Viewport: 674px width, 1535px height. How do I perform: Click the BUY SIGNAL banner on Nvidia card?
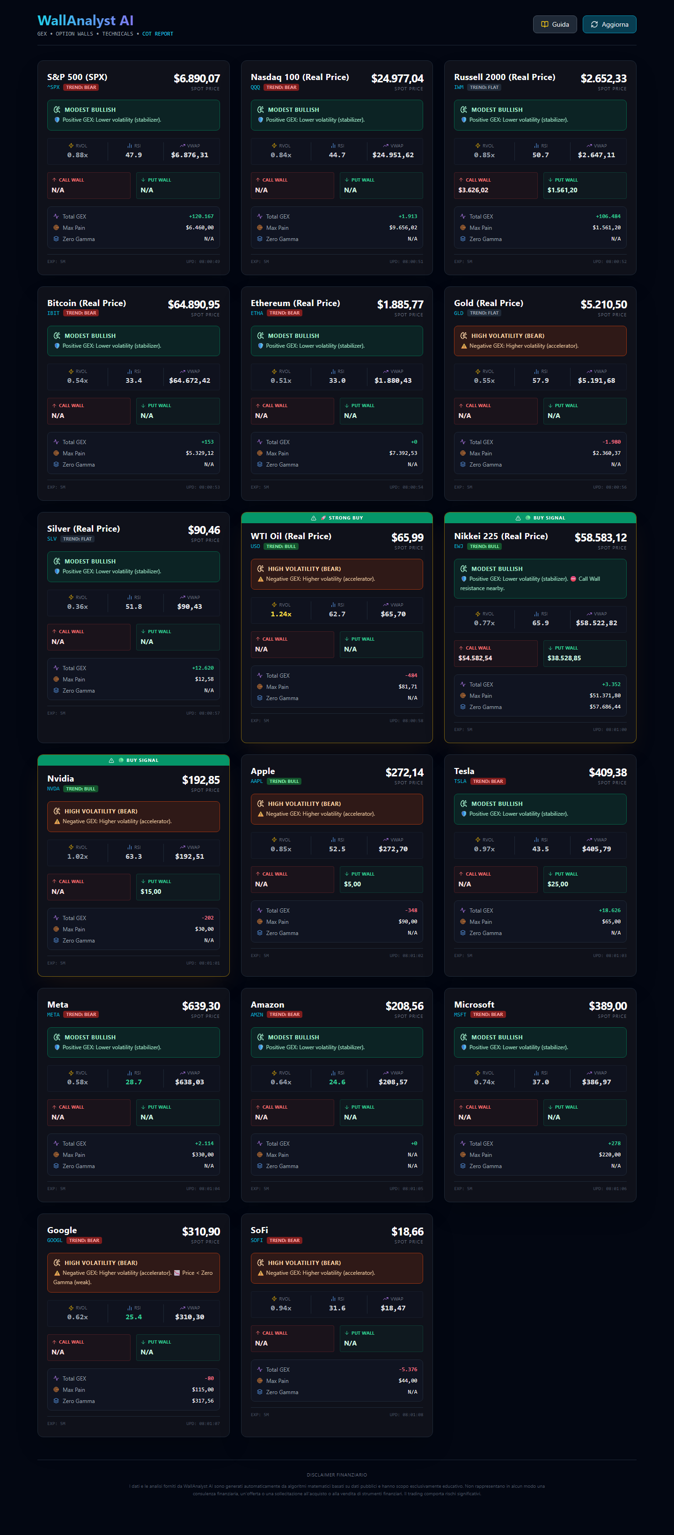click(133, 760)
